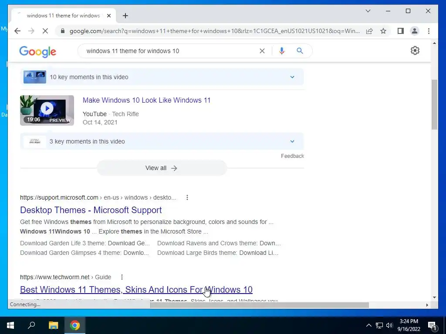Open Google homepage via logo

(x=37, y=51)
